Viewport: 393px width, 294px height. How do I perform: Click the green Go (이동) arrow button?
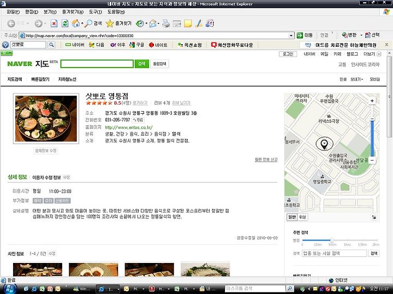point(305,35)
